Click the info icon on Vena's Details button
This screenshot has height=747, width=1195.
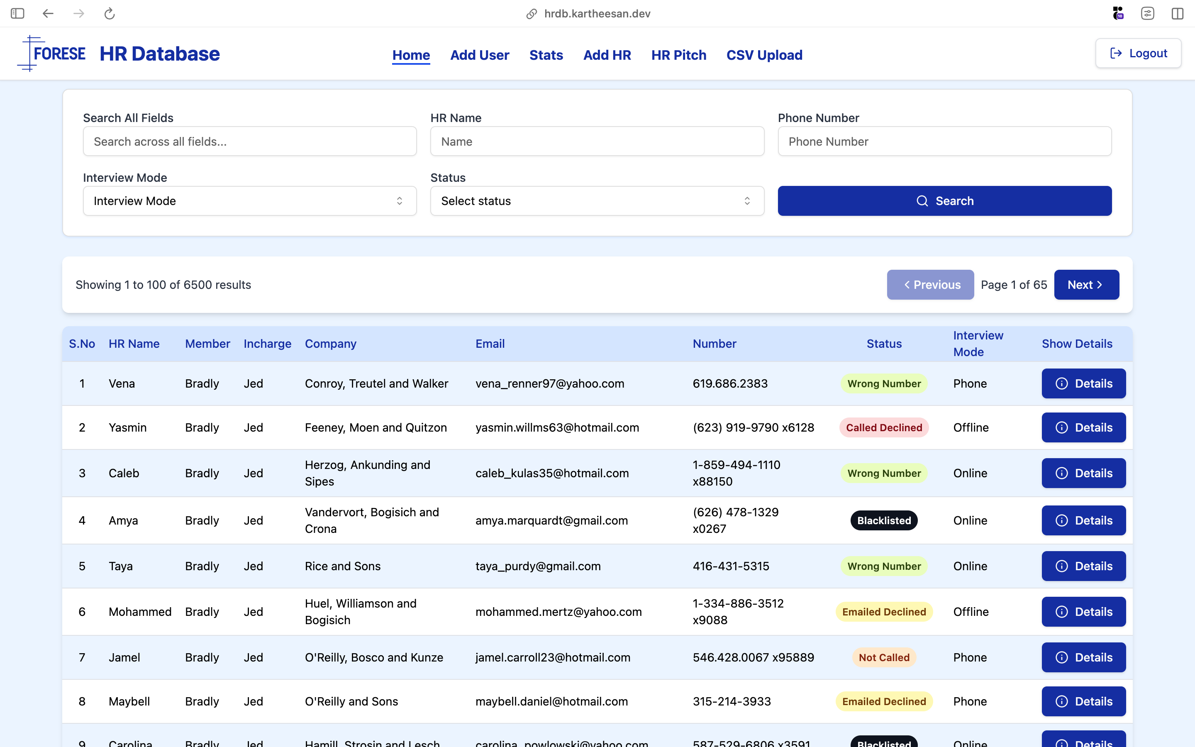pos(1062,383)
